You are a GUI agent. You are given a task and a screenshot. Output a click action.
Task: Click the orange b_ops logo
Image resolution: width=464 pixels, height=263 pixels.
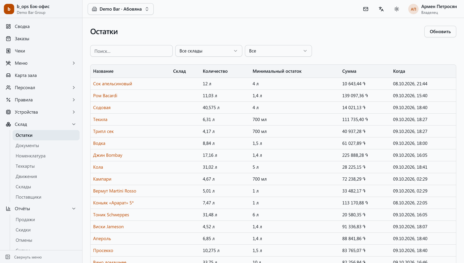point(9,9)
